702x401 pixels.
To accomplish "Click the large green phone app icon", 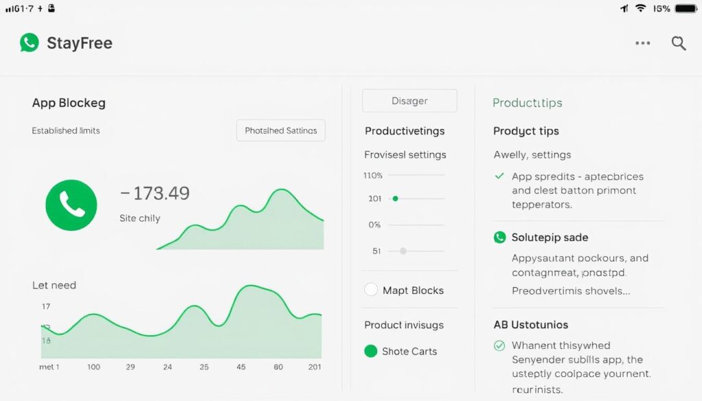I will point(71,204).
